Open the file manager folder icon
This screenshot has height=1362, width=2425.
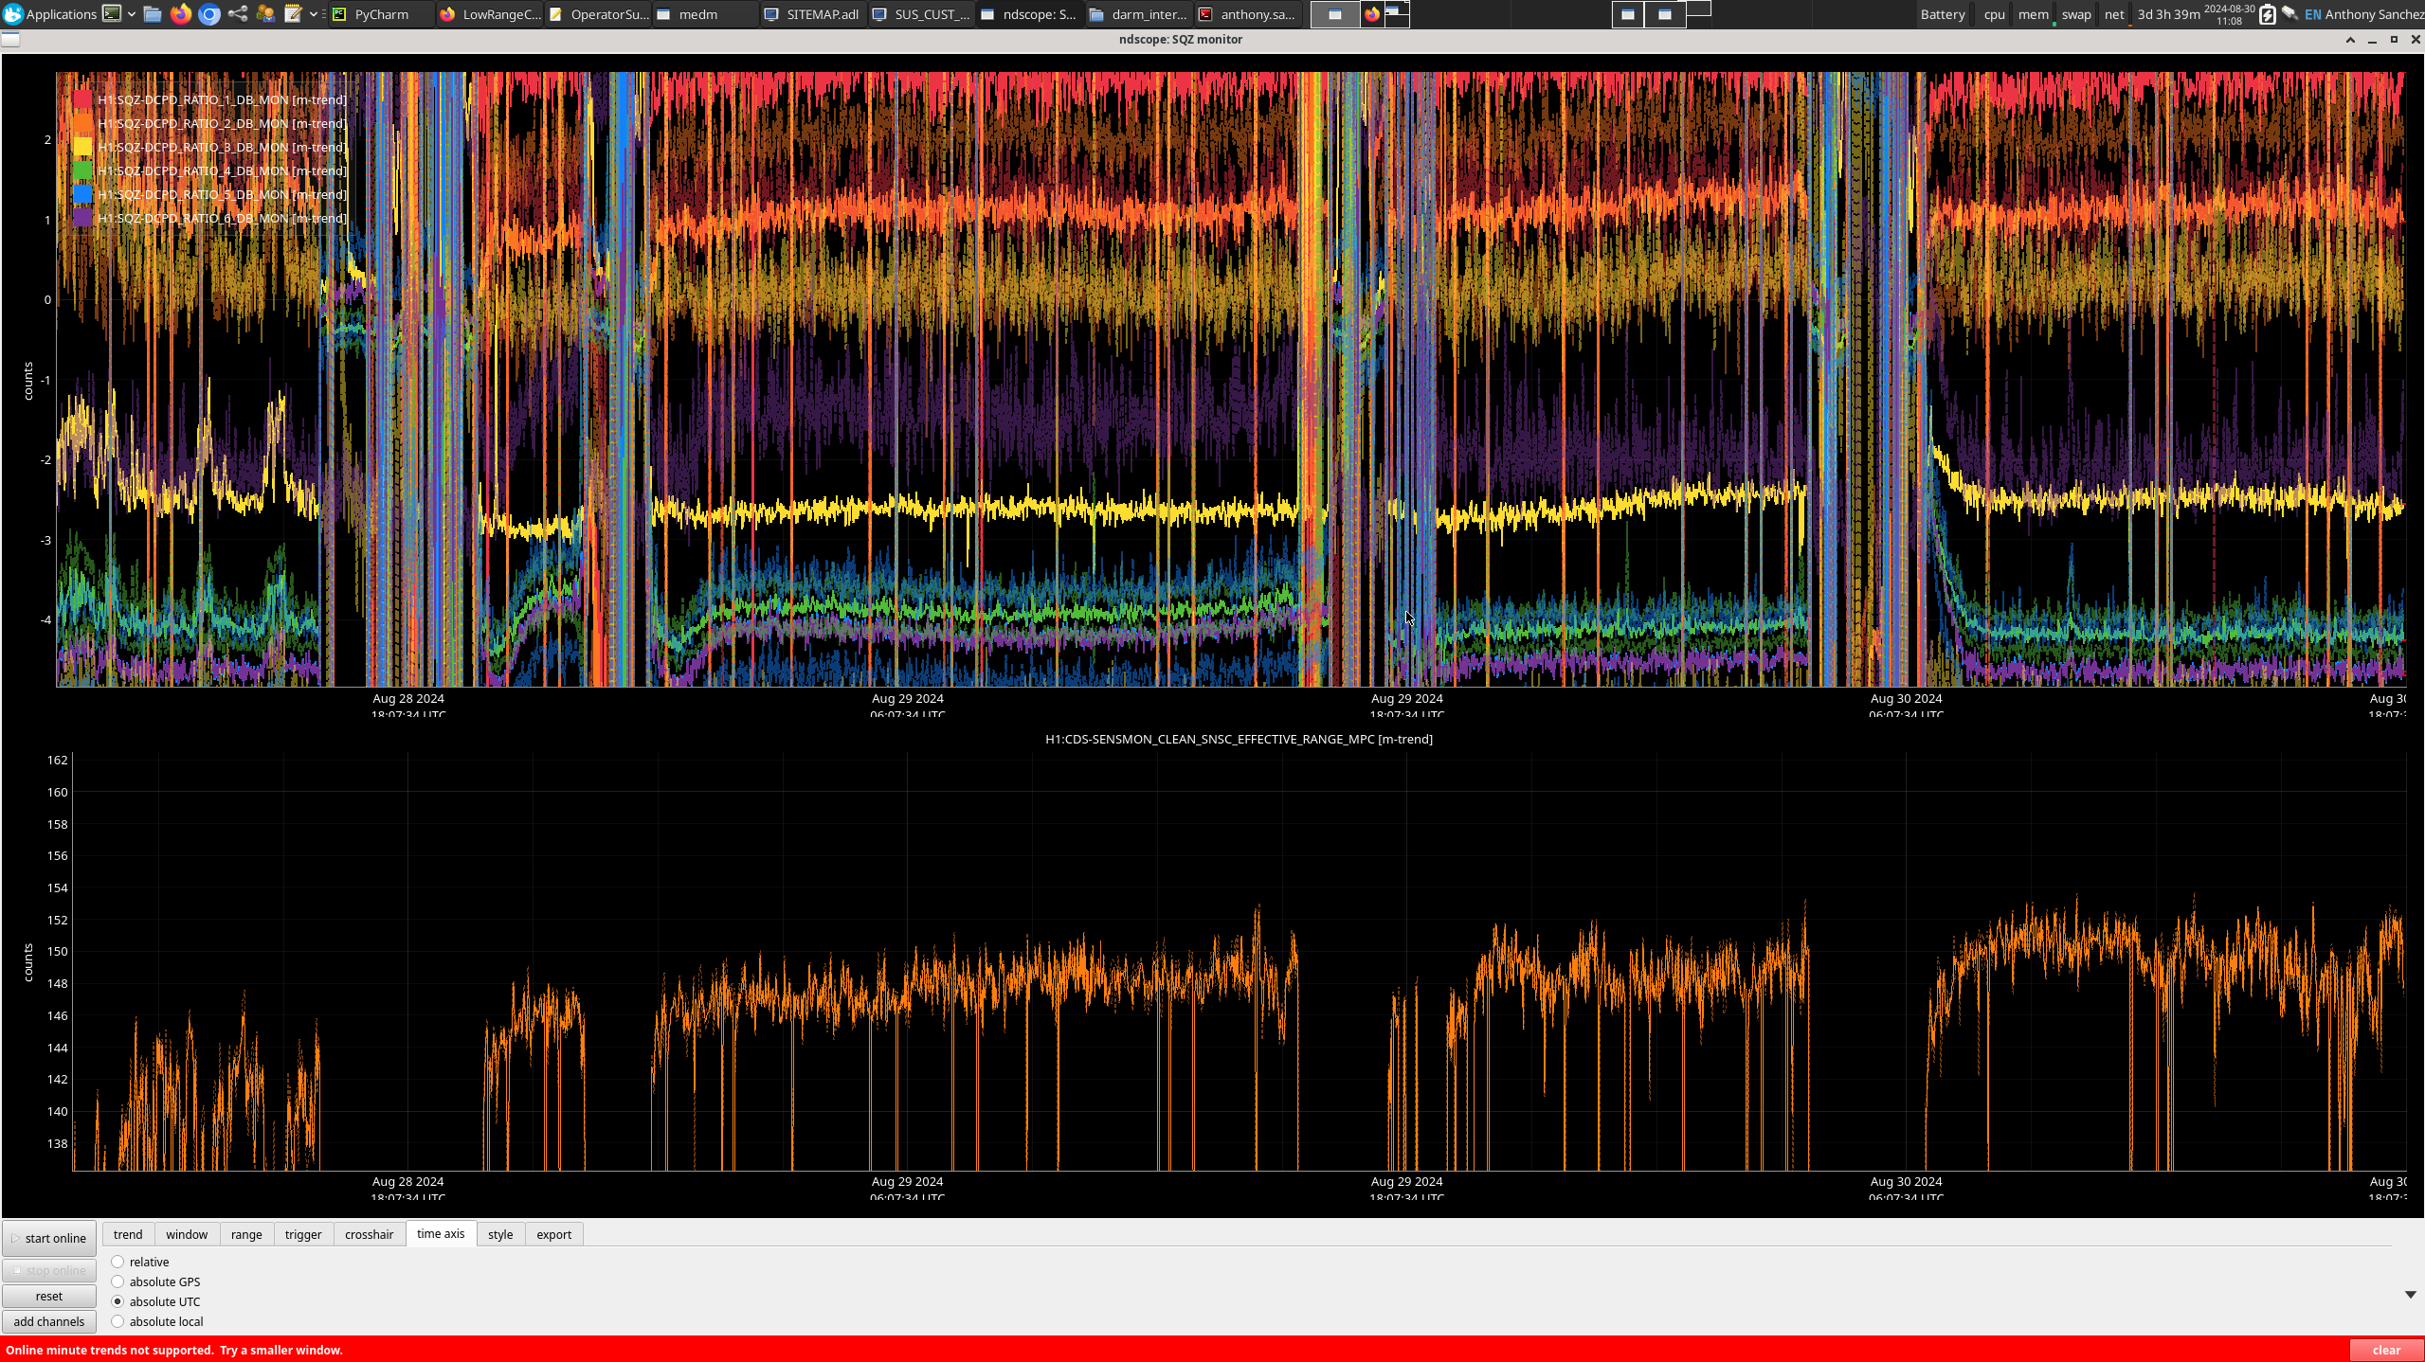point(153,14)
